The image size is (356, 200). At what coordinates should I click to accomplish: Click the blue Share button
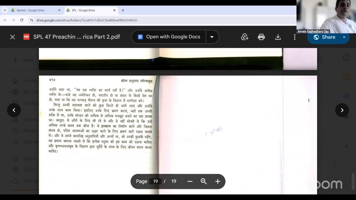click(324, 37)
